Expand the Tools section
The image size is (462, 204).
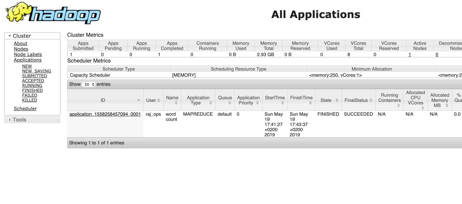point(32,120)
